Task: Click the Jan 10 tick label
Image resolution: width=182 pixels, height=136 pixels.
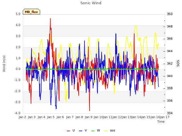Action: coord(98,117)
